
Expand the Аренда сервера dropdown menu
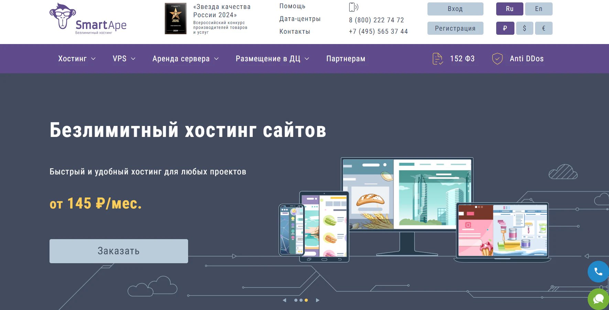[x=186, y=59]
